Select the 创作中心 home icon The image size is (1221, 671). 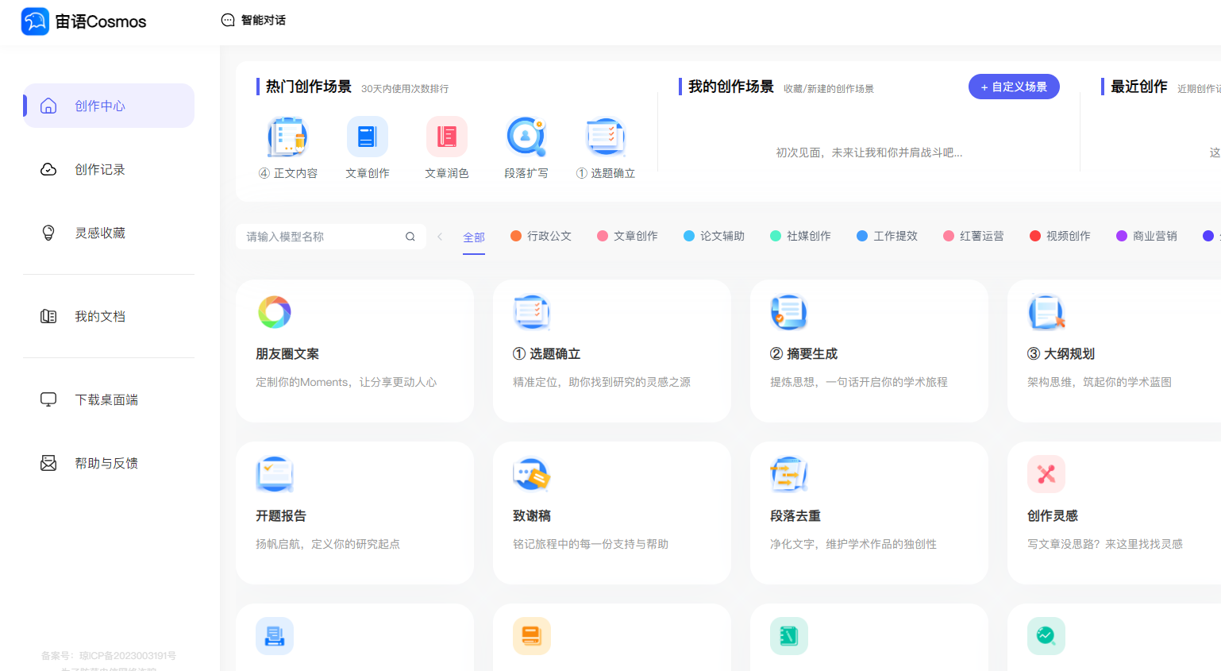point(48,104)
